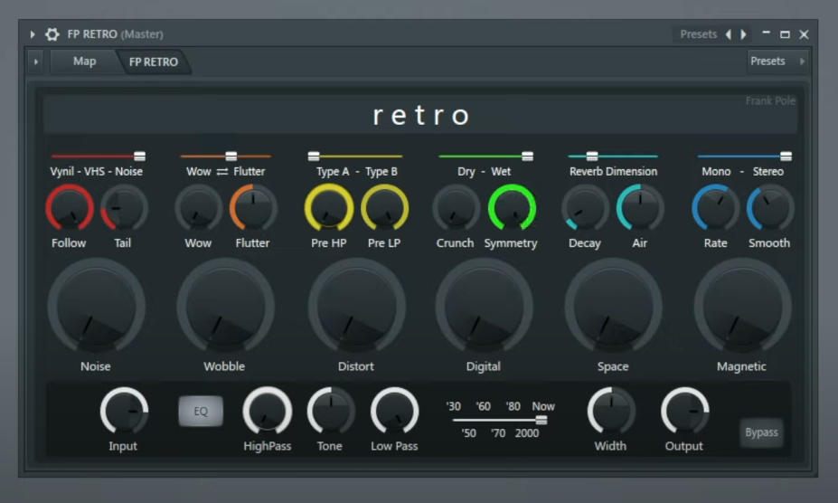Image resolution: width=838 pixels, height=503 pixels.
Task: Click the Dry - Wet slider handle
Action: tap(528, 157)
